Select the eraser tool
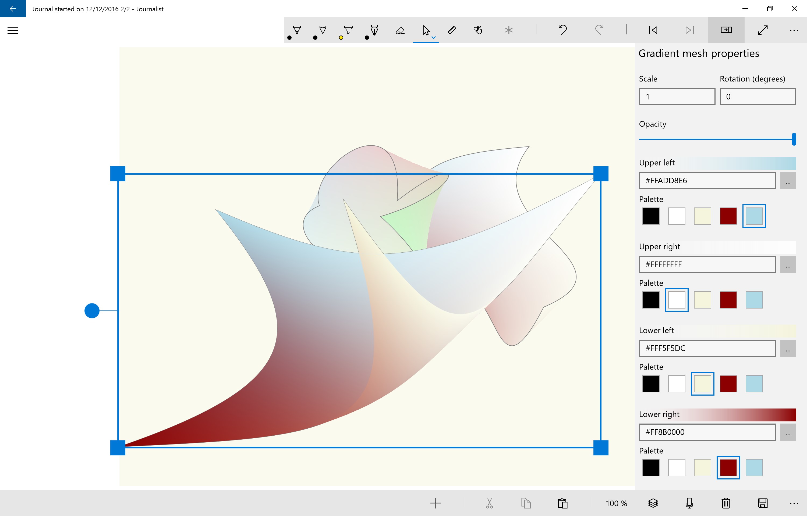This screenshot has width=807, height=516. click(400, 30)
